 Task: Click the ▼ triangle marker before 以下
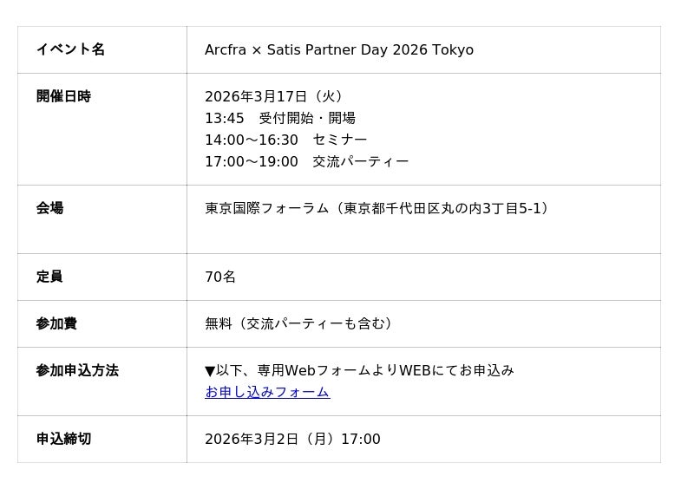click(x=210, y=371)
